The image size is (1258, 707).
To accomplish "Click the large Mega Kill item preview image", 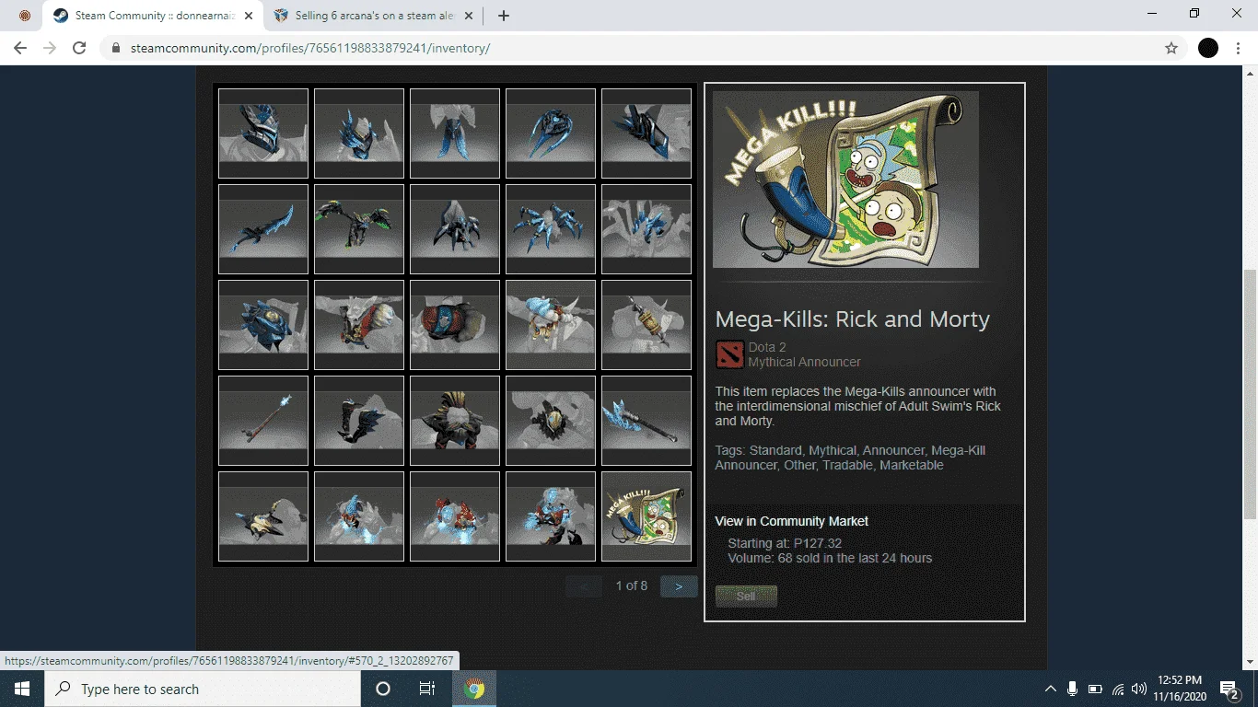I will [845, 180].
